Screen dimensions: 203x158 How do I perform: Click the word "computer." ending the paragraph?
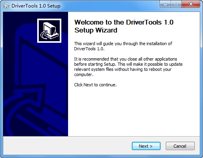[x=83, y=74]
